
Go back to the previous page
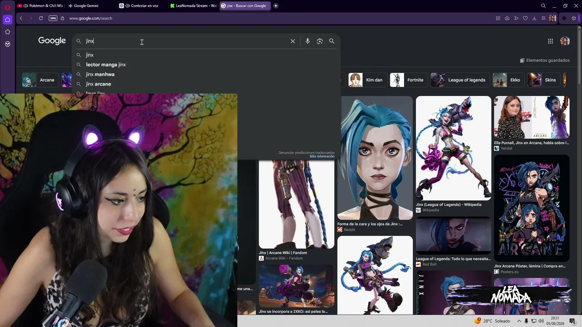pos(21,18)
